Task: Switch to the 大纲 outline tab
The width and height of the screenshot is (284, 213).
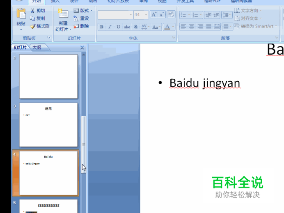Action: click(x=37, y=48)
